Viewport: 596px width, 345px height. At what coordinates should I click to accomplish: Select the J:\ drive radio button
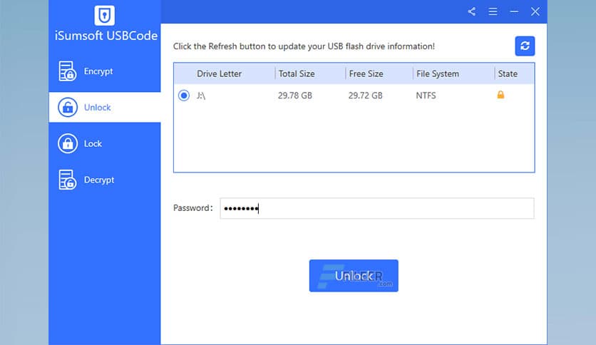[184, 96]
